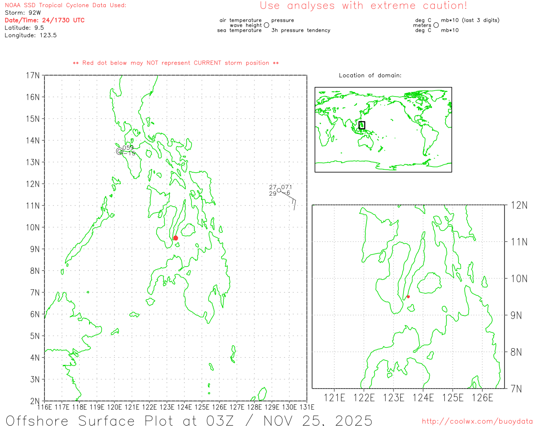Select the ship observation circle near 12N 129E
The image size is (533, 426).
pyautogui.click(x=279, y=190)
